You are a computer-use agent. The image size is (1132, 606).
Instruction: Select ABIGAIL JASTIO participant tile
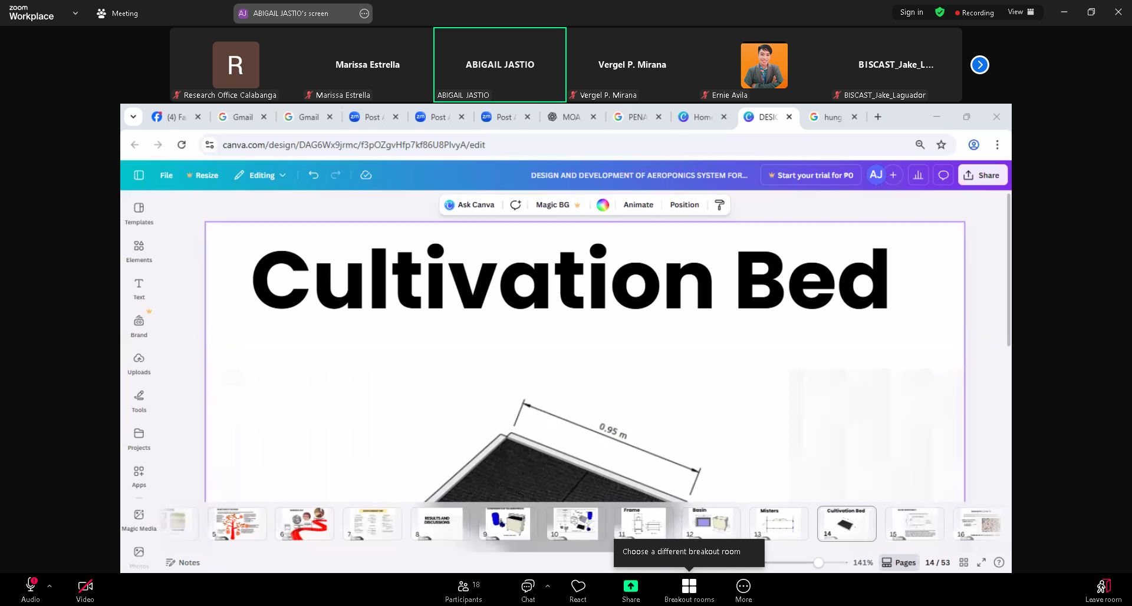point(499,65)
